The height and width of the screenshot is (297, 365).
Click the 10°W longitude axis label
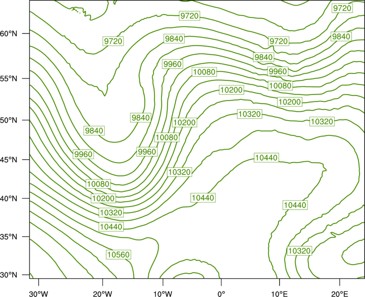coord(163,294)
